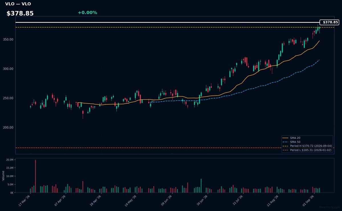Screen dimensions: 342x211
Task: Click the 07 Apr '26 date label
Action: point(60,201)
